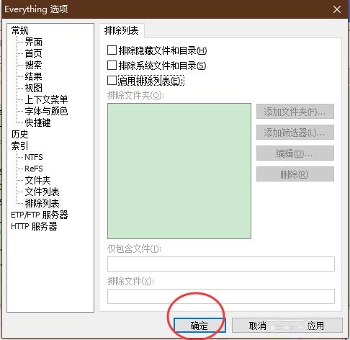This screenshot has width=350, height=340.
Task: Click the 应用 button
Action: pos(315,326)
